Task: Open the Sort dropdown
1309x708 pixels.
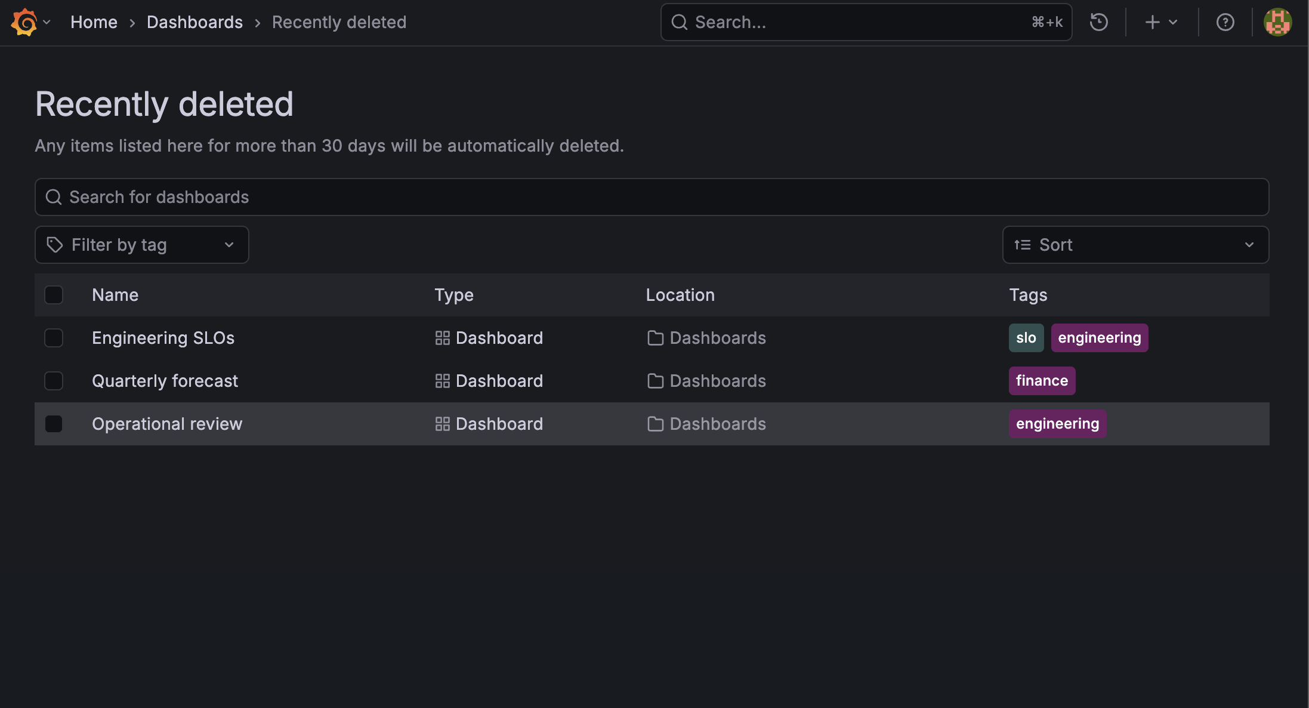Action: [x=1135, y=245]
